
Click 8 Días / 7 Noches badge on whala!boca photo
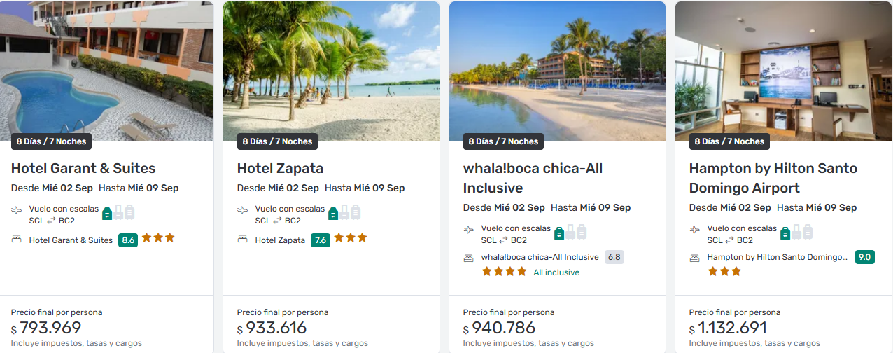pyautogui.click(x=503, y=141)
